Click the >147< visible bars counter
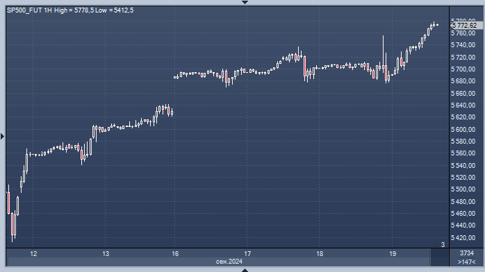This screenshot has height=272, width=485. [466, 262]
